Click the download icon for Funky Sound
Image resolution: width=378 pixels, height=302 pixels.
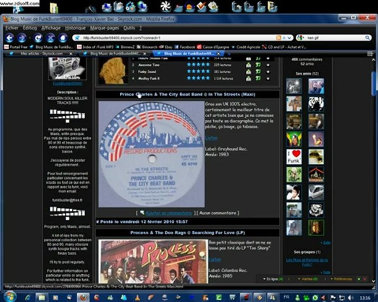tap(248, 72)
